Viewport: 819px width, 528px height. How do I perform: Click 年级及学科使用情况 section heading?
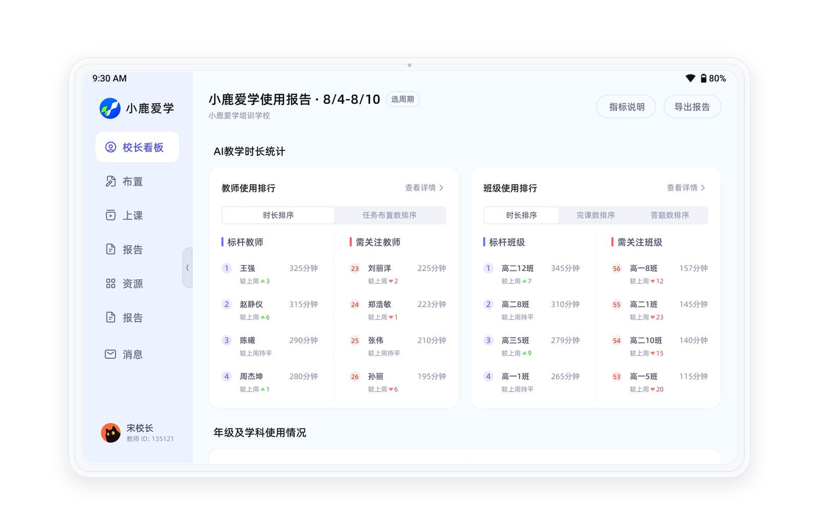tap(260, 432)
